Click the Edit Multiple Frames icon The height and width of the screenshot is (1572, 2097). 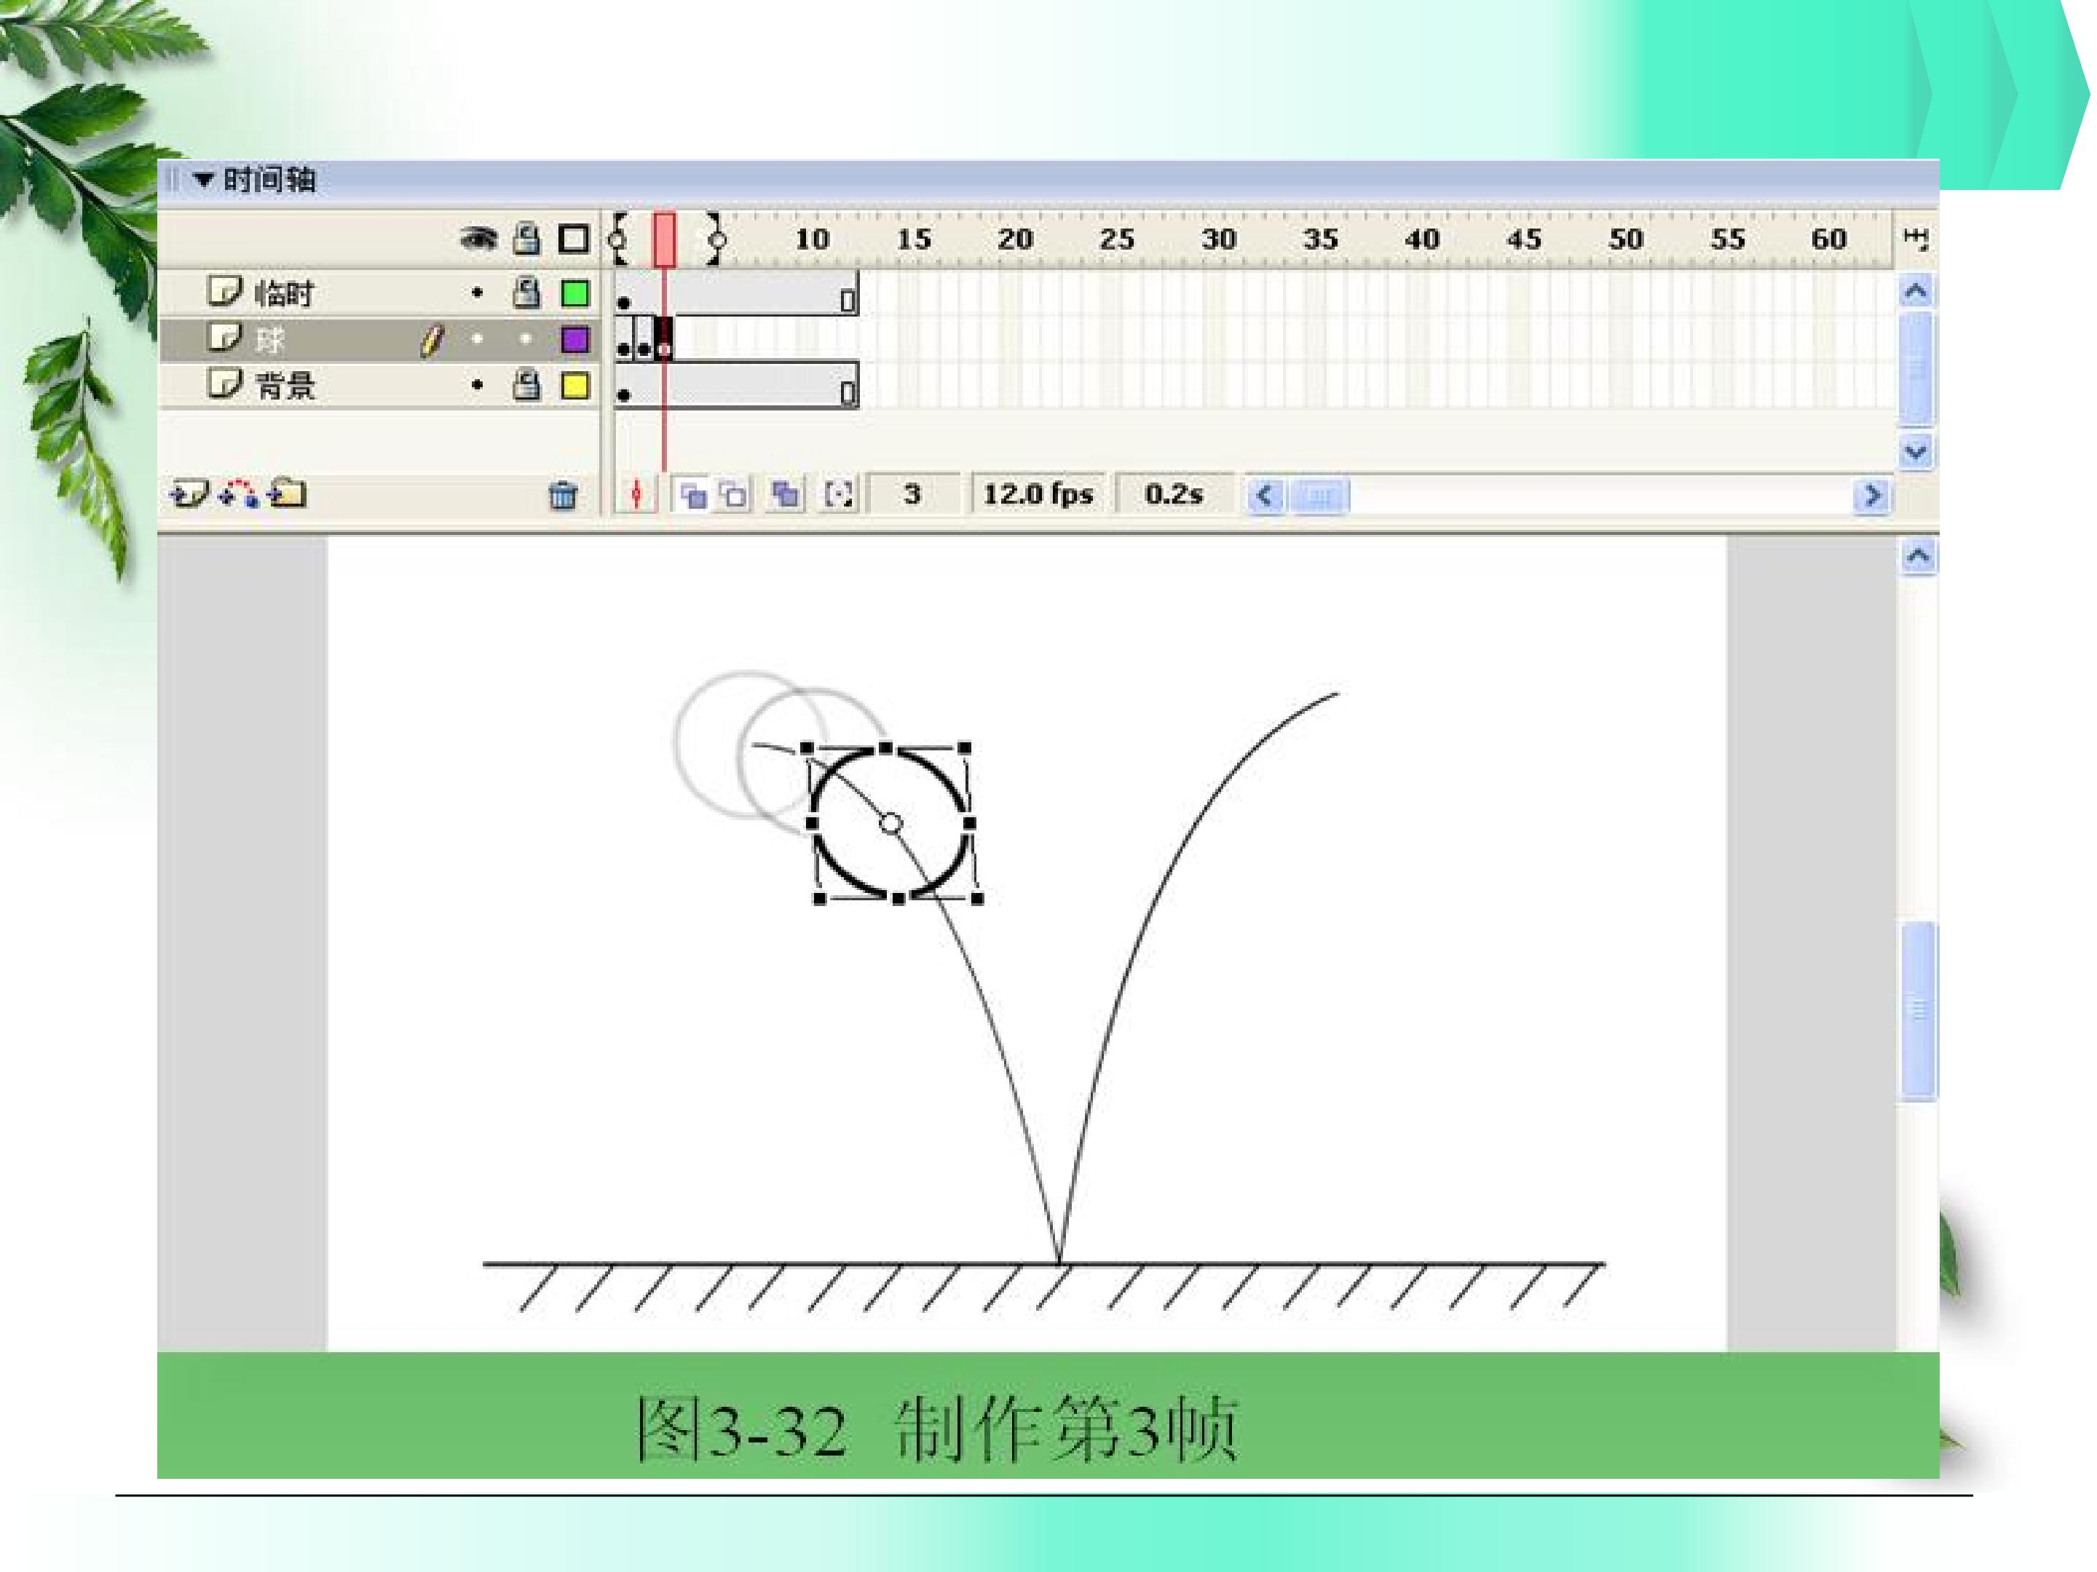pos(785,495)
